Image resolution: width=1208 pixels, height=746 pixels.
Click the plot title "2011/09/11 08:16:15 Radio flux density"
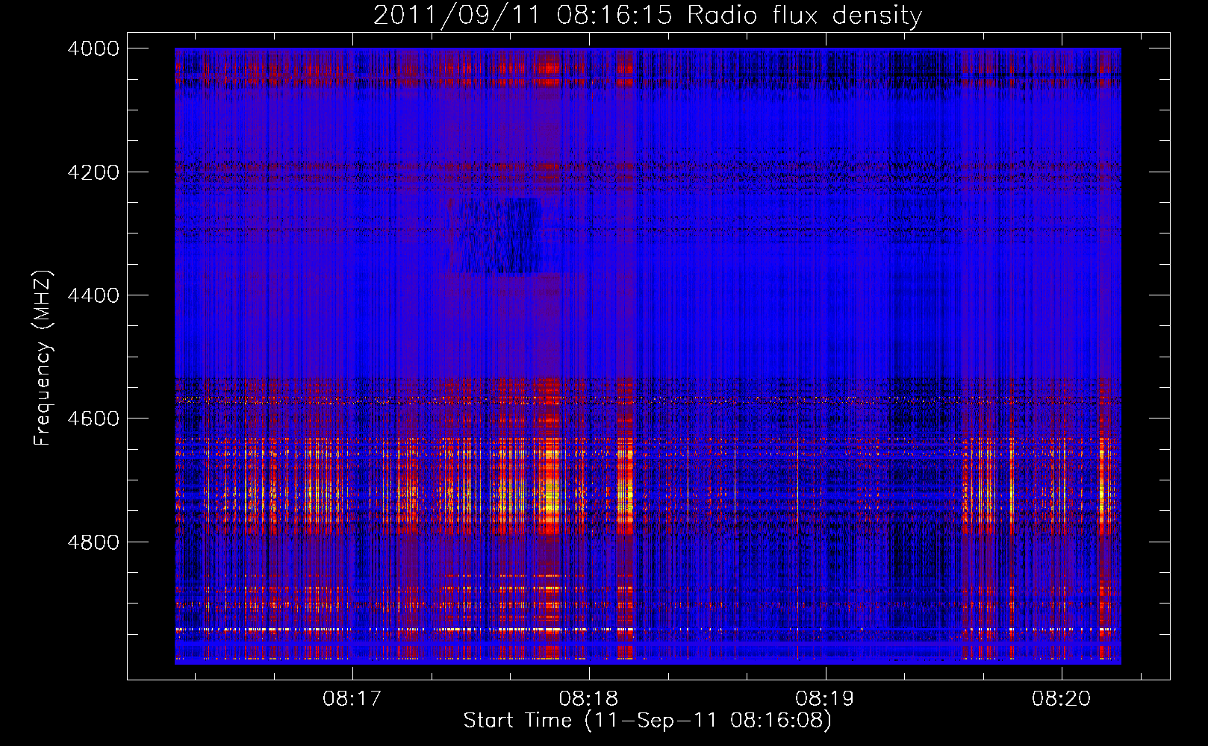(x=647, y=16)
